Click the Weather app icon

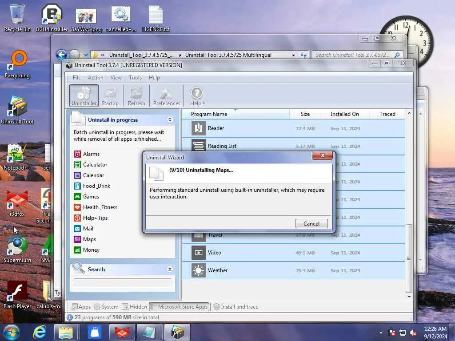(x=199, y=270)
